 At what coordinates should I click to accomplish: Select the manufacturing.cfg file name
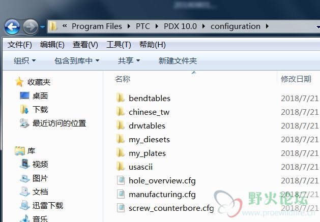pyautogui.click(x=162, y=195)
